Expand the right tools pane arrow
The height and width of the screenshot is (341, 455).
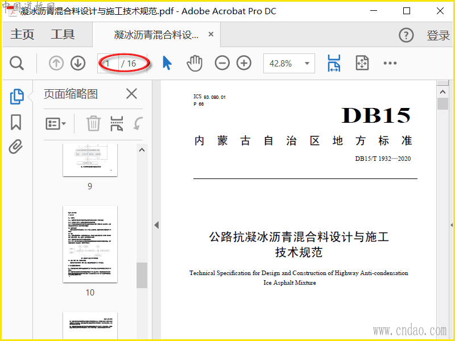click(452, 225)
